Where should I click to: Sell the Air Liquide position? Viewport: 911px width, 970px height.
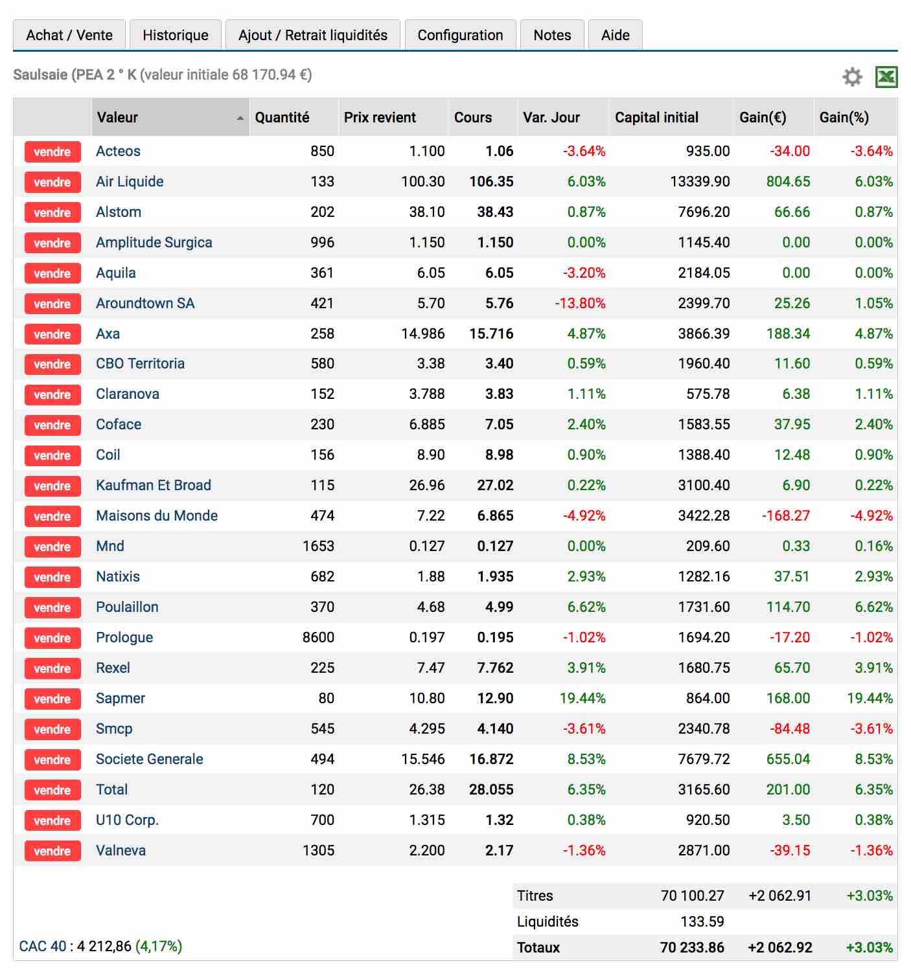click(x=52, y=182)
